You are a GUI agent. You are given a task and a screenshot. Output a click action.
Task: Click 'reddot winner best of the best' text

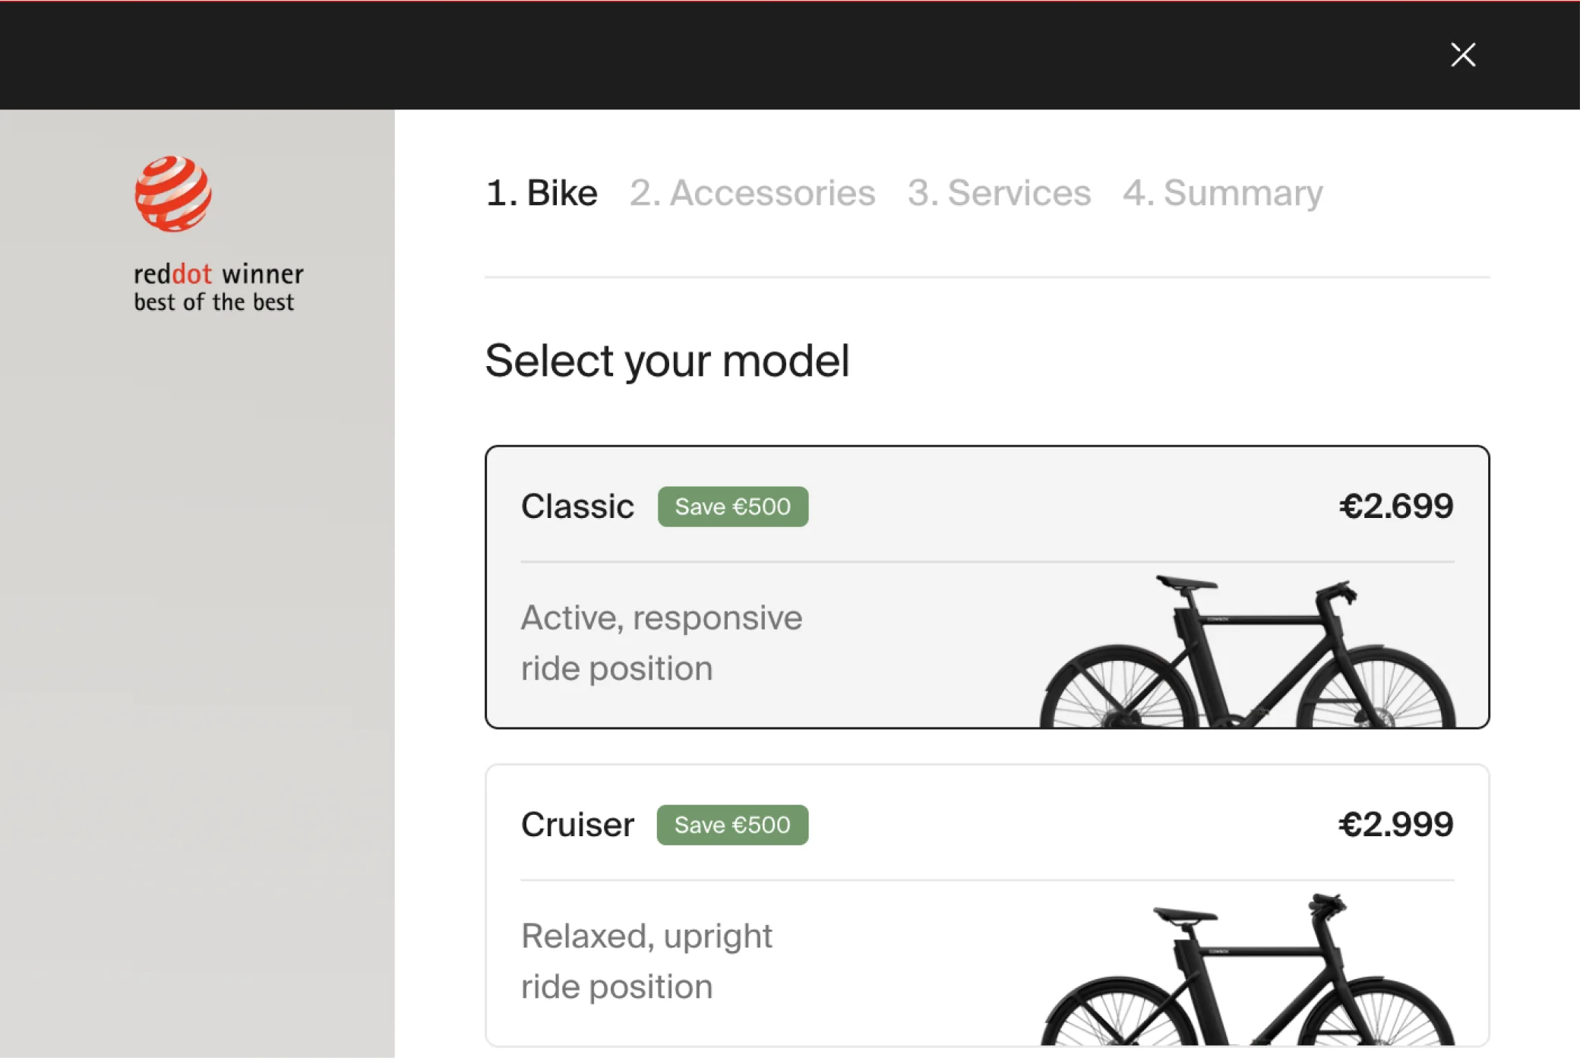pos(218,287)
